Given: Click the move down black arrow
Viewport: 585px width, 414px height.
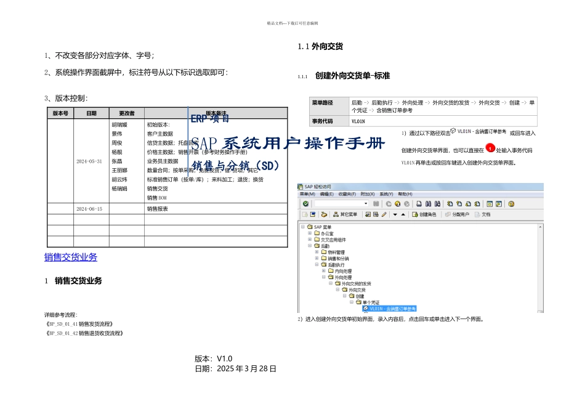Looking at the screenshot, I should click(395, 214).
